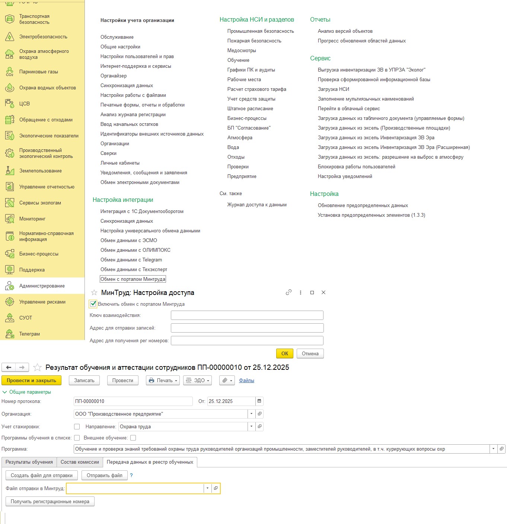Click the help question mark near Отправить файл
Viewport: 507px width, 524px height.
click(x=131, y=475)
